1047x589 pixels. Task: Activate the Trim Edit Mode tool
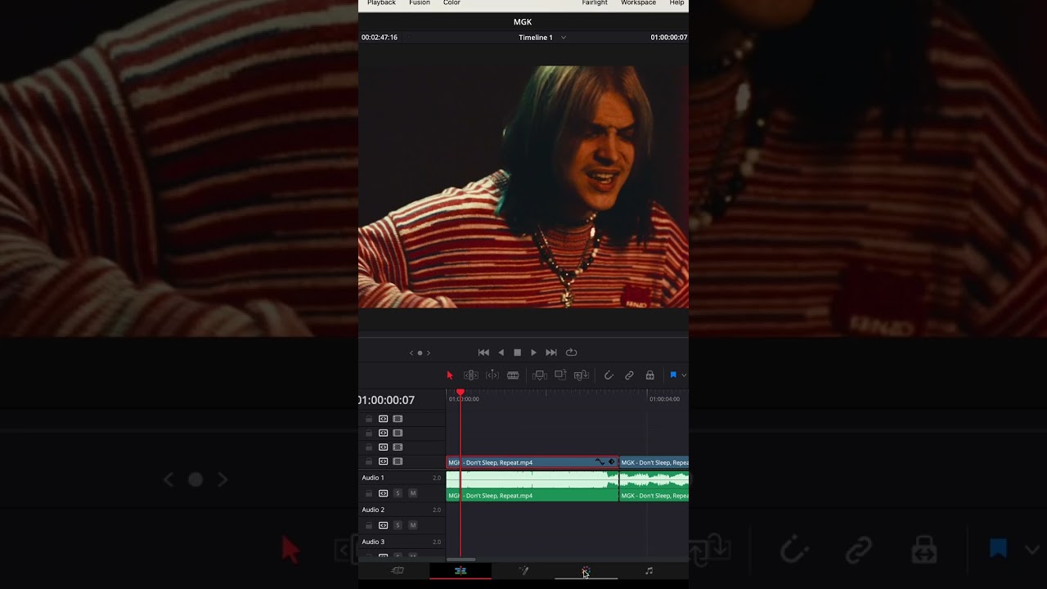(471, 375)
